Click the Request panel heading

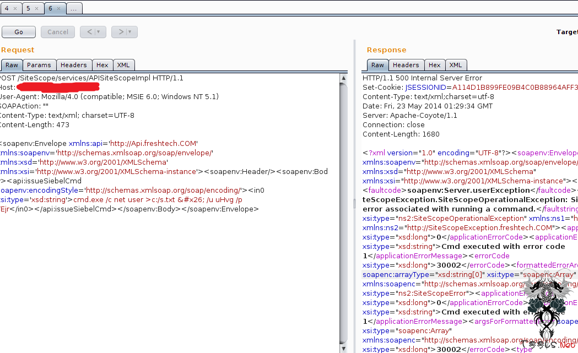pyautogui.click(x=18, y=50)
